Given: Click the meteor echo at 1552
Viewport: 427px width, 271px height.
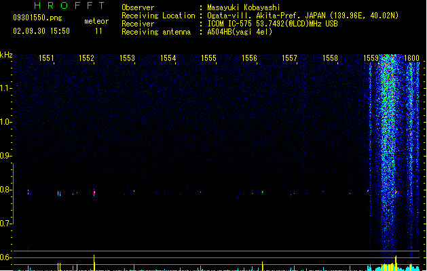Looking at the screenshot, I should click(x=94, y=192).
